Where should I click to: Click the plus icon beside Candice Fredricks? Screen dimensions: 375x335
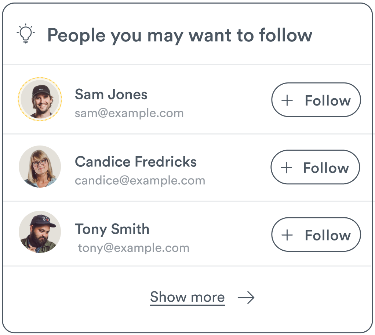pyautogui.click(x=286, y=168)
